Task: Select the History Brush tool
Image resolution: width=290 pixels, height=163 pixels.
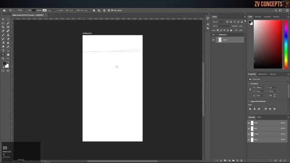Action: [x=3, y=39]
